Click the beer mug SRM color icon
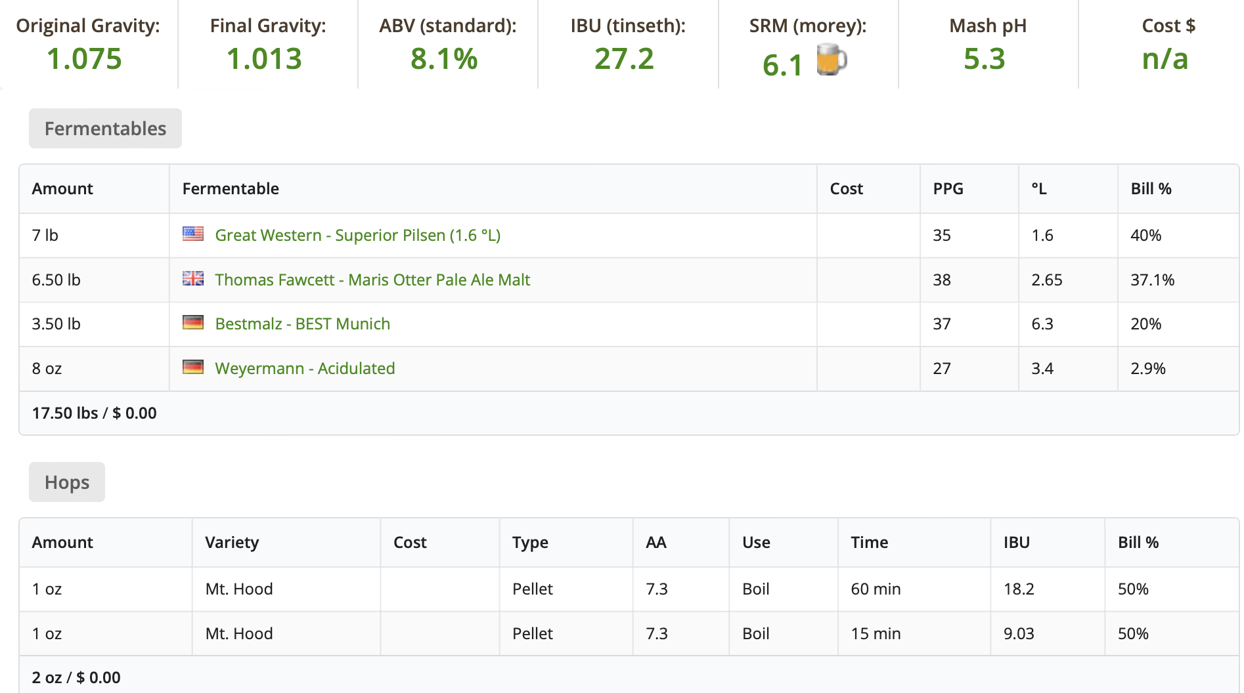Viewport: 1244px width, 693px height. tap(832, 60)
